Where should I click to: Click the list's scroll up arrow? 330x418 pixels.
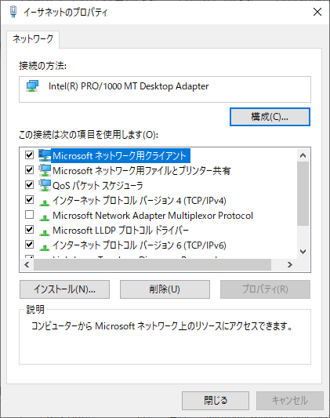coord(303,155)
